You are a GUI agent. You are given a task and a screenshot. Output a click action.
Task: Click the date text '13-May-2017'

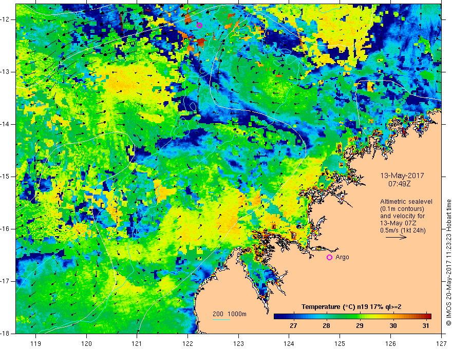pos(402,176)
